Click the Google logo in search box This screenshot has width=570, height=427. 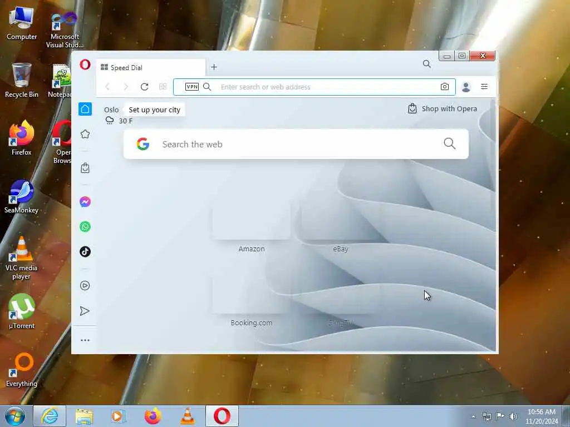pos(143,144)
